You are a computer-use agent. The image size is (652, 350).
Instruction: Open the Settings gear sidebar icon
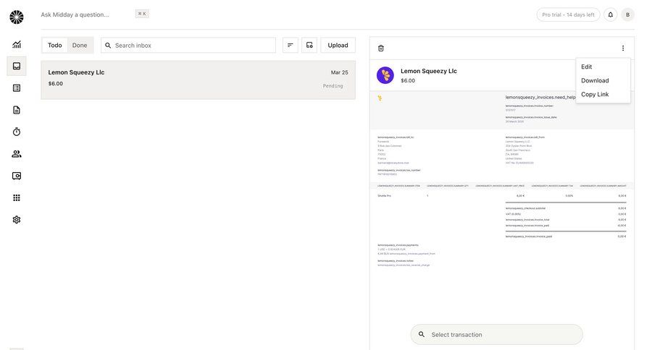click(x=17, y=220)
